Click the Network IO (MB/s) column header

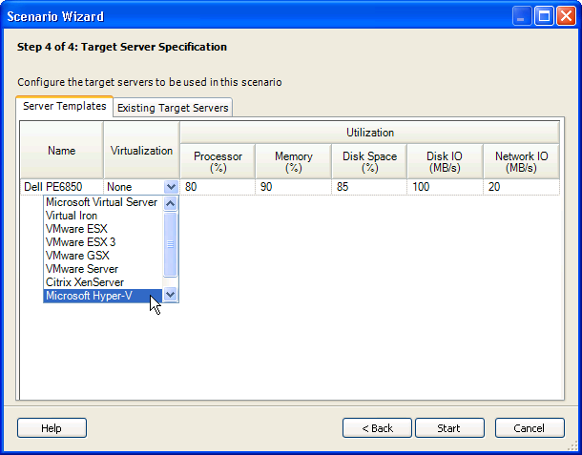pos(522,162)
